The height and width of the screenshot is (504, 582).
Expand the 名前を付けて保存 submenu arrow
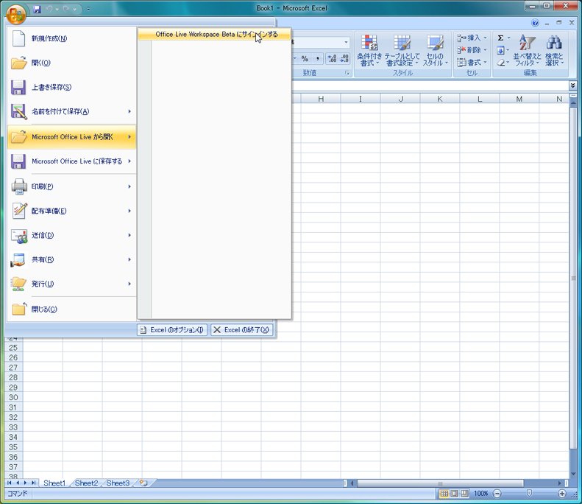point(129,111)
